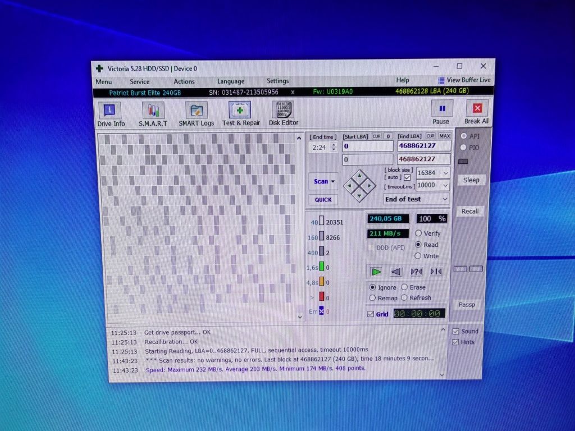The image size is (575, 431).
Task: Click scroll down arrow of block grid
Action: point(300,317)
